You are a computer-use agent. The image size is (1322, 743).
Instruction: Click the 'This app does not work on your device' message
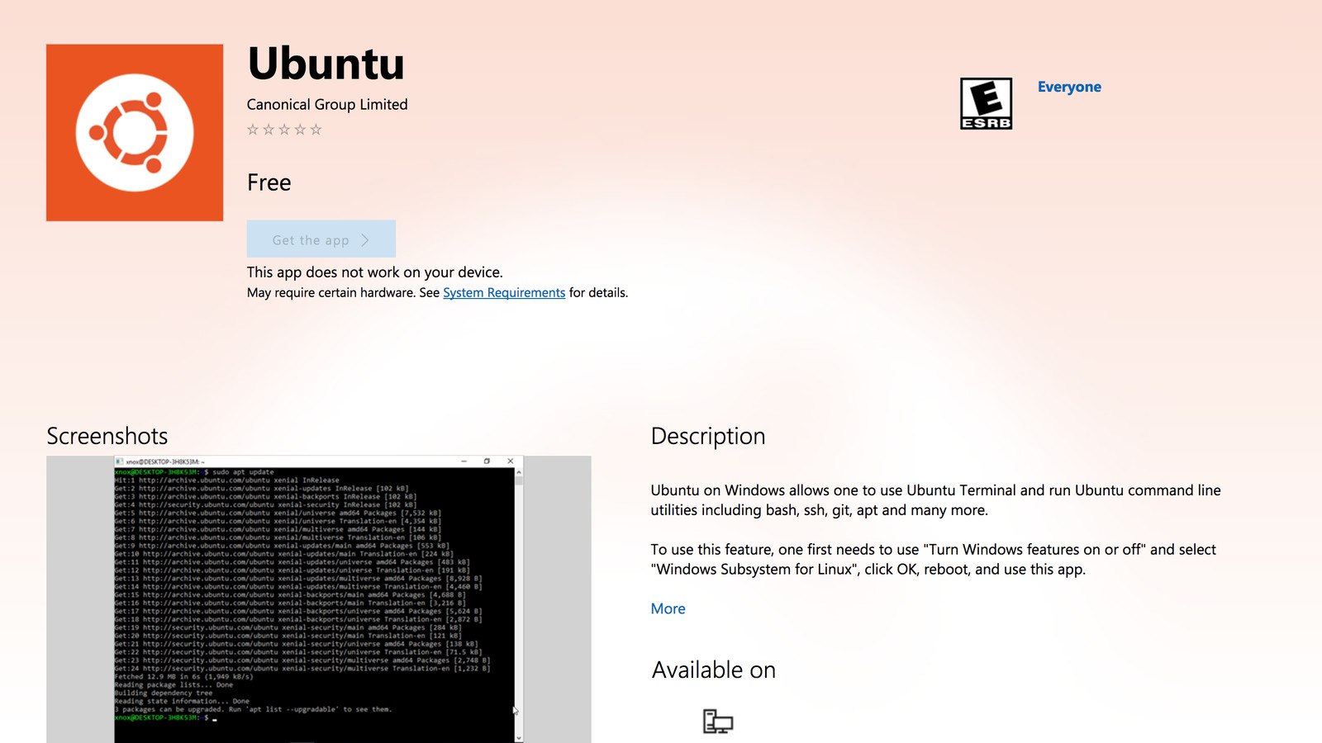pyautogui.click(x=374, y=272)
